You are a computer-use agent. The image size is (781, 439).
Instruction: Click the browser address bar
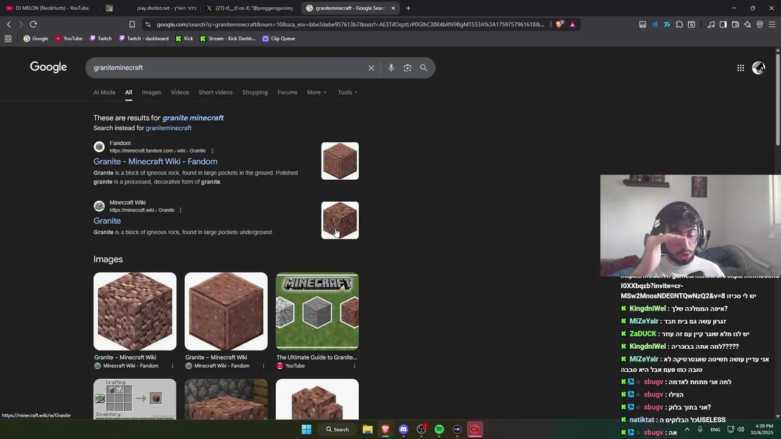(x=350, y=24)
